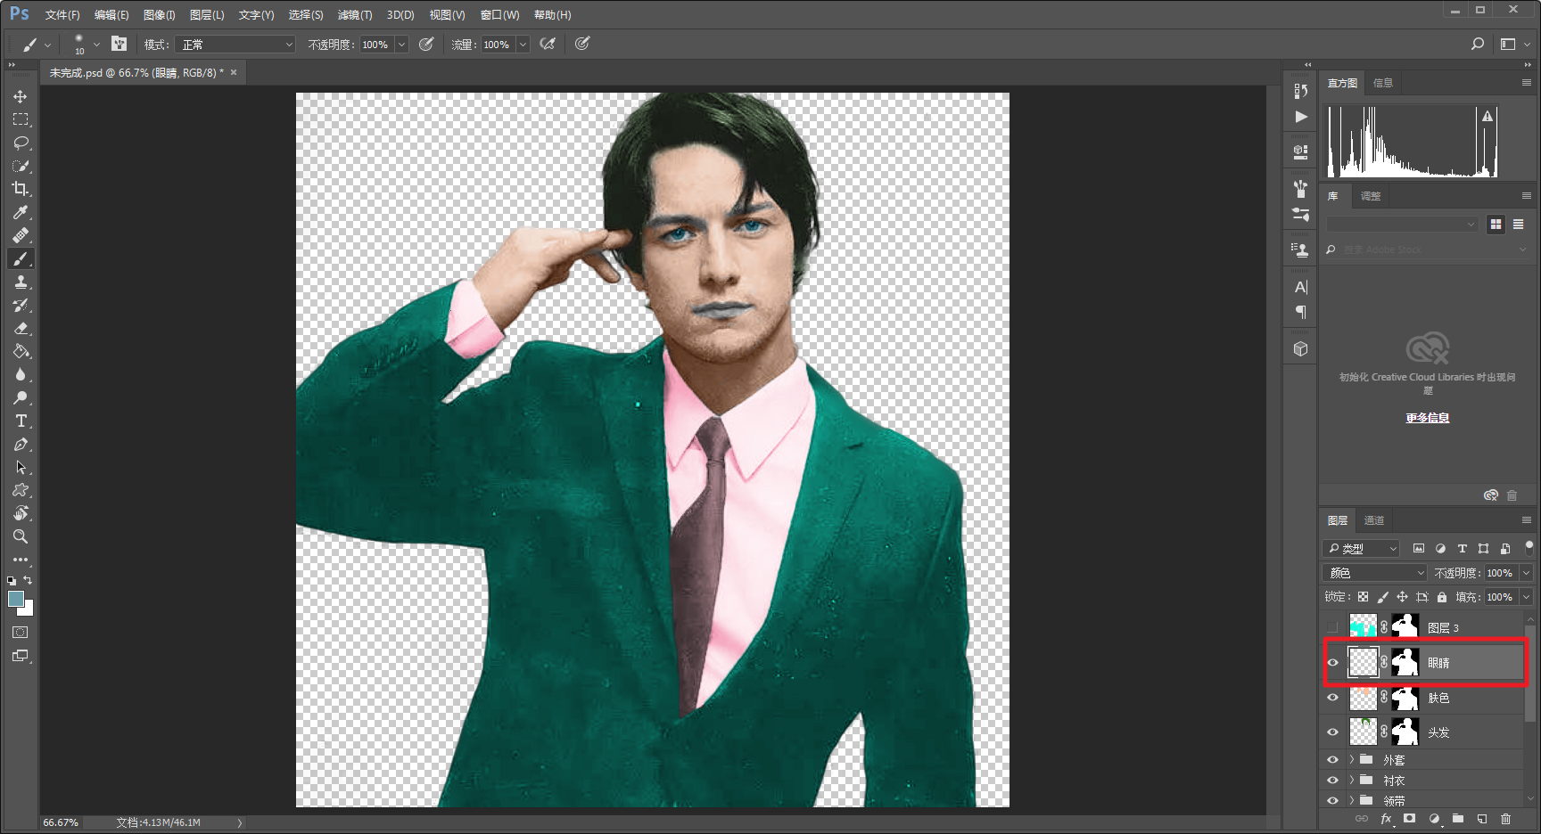This screenshot has height=834, width=1541.
Task: Open the brush mode 正常 dropdown
Action: coord(235,45)
